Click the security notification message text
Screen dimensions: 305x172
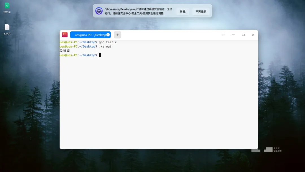point(138,11)
